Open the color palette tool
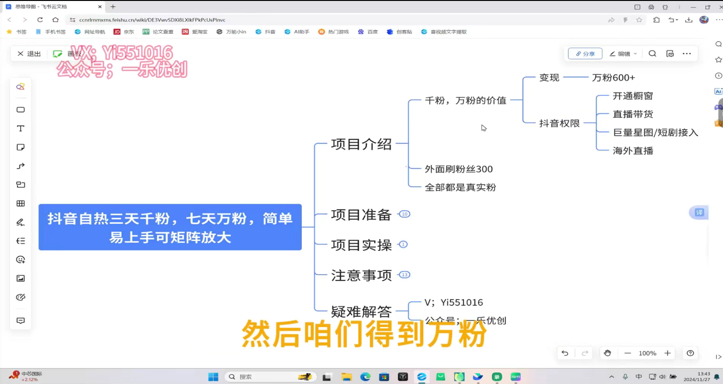Screen dimensions: 723x384 [20, 297]
